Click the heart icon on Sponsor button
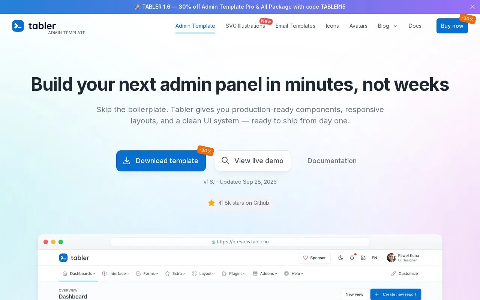Viewport: 480px width, 300px height. coord(305,258)
